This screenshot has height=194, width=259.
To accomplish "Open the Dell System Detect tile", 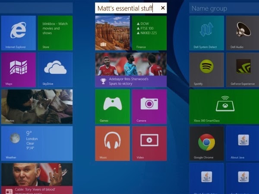I will 207,33.
